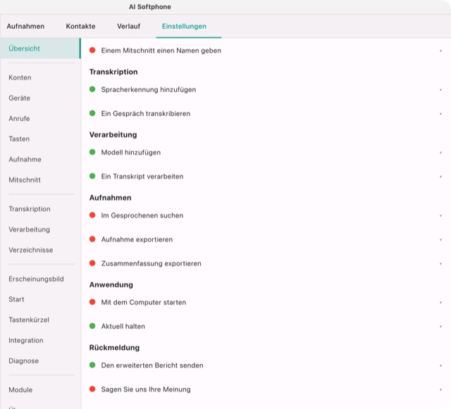This screenshot has height=409, width=451.
Task: Expand arrow for 'Zusammenfassung exportieren'
Action: (440, 264)
